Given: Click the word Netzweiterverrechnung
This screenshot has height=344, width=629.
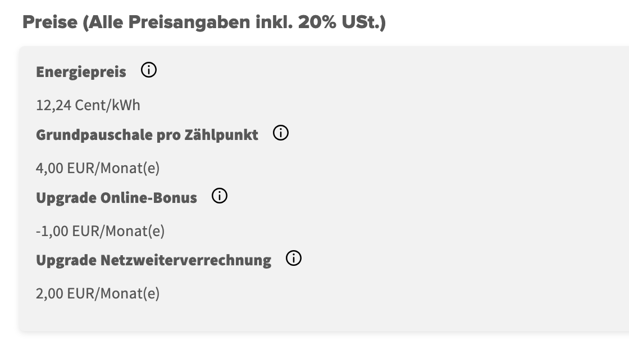Looking at the screenshot, I should click(x=186, y=260).
